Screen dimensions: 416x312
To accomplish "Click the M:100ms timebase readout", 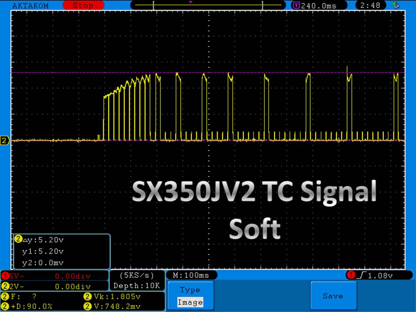I will [x=191, y=275].
